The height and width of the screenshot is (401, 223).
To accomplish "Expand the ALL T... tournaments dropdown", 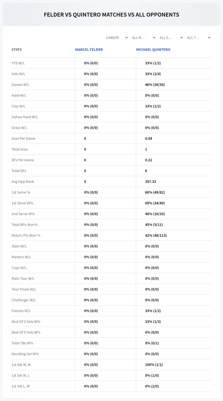I will [199, 38].
